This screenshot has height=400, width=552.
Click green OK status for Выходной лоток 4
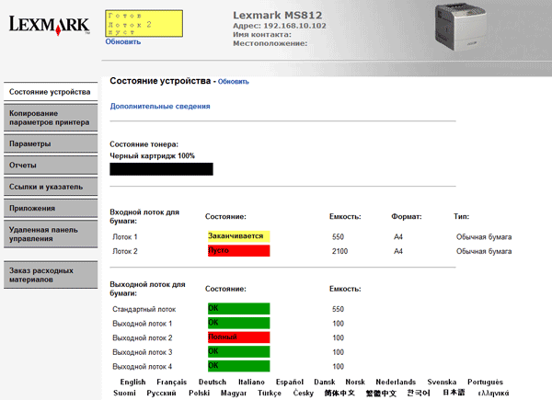238,366
